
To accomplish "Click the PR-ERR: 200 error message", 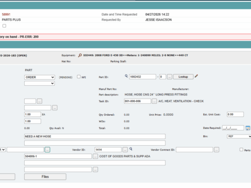I will click(x=29, y=37).
